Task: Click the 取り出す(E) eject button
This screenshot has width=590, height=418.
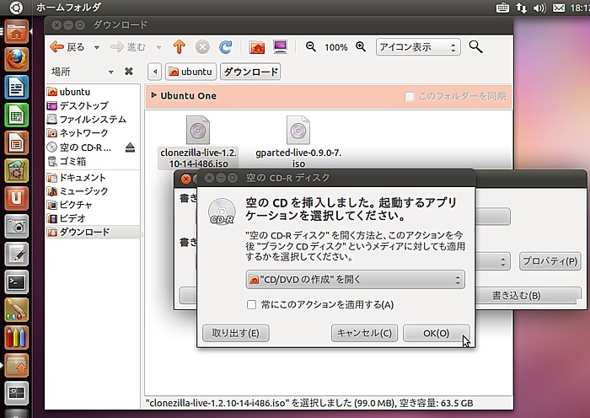Action: point(235,334)
